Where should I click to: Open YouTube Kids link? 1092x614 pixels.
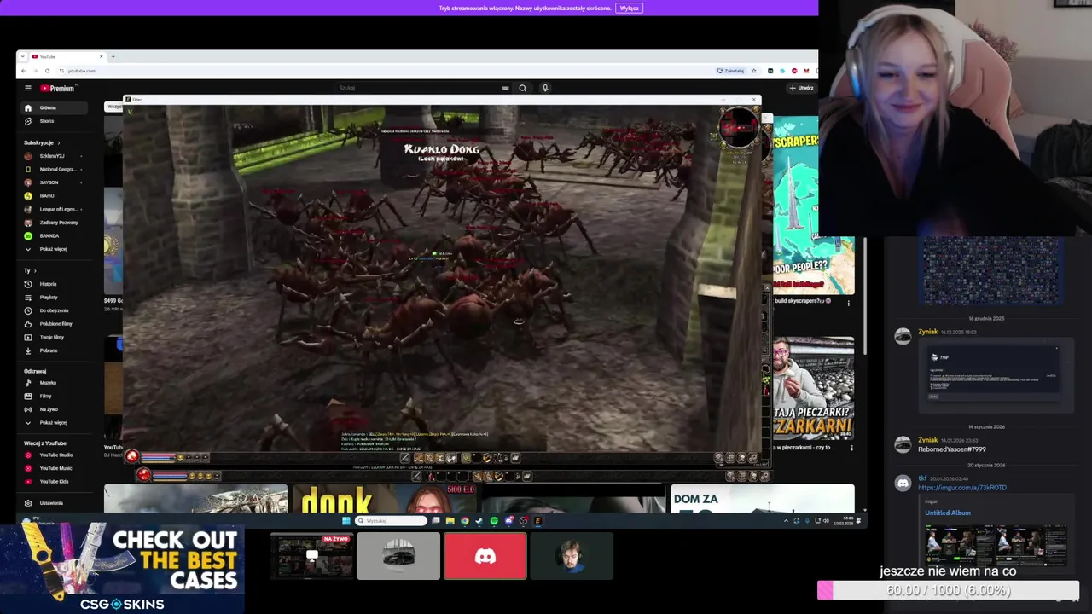(x=54, y=481)
